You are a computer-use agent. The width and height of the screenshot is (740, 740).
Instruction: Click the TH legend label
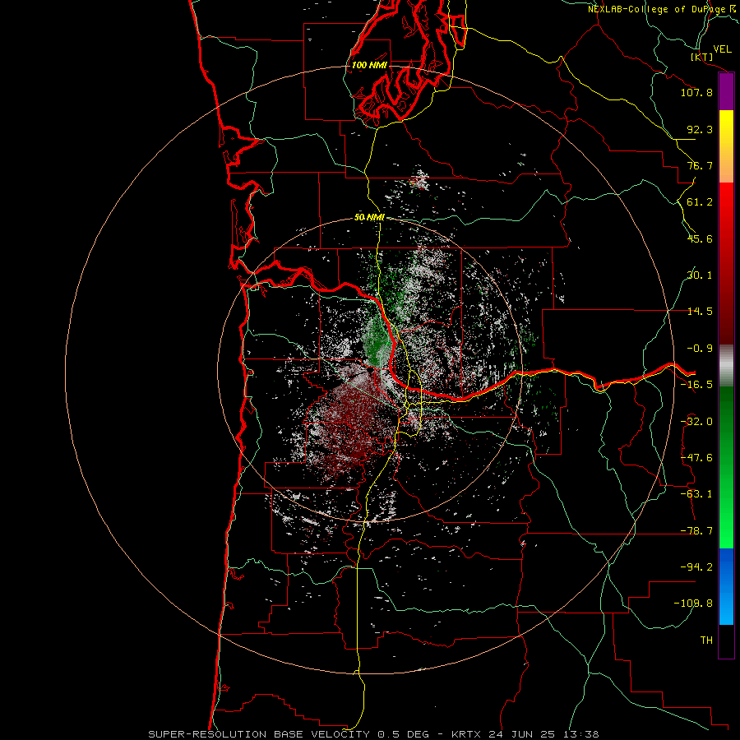tap(706, 641)
